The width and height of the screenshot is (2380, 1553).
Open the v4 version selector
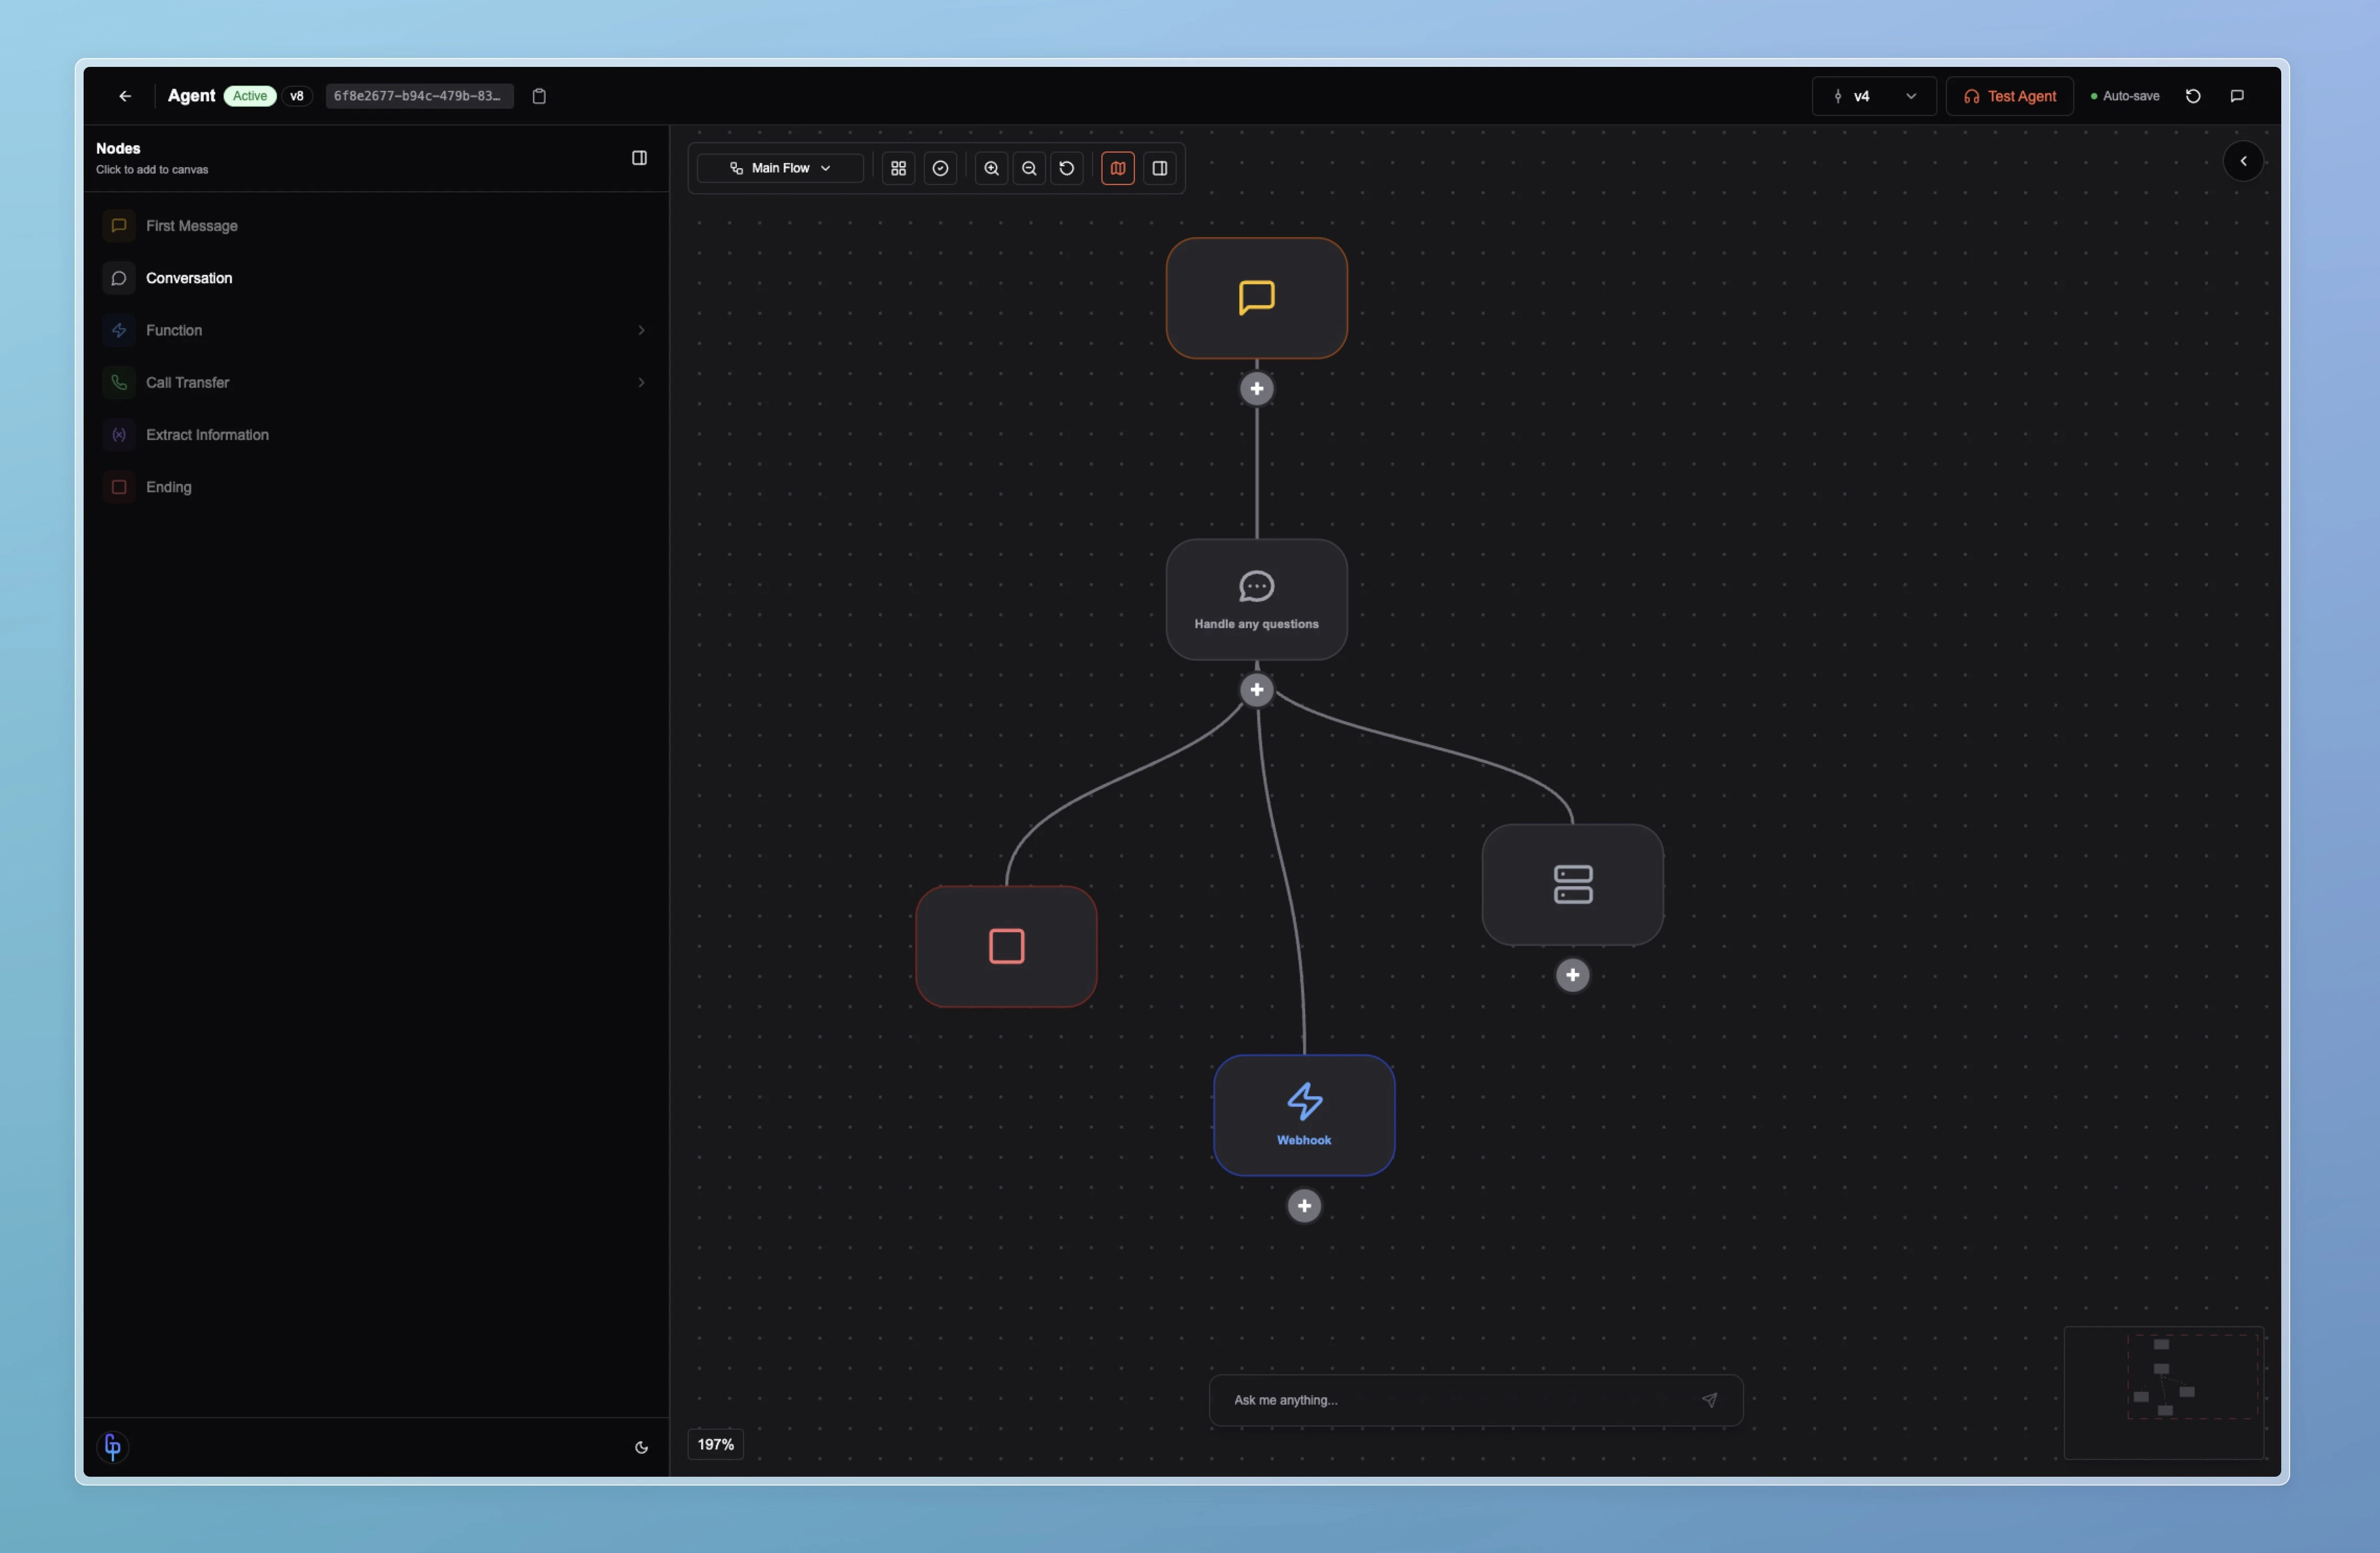pos(1872,96)
